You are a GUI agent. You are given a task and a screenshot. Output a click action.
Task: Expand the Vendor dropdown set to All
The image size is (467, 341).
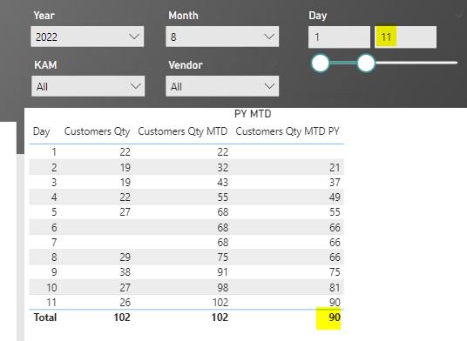(x=222, y=86)
